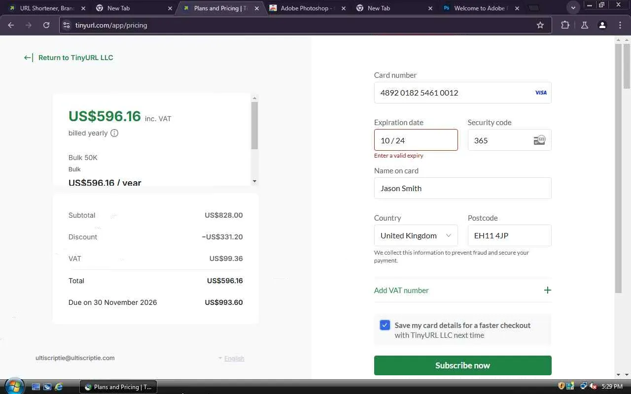Switch to New Tab beside URL Shortener tab

134,8
